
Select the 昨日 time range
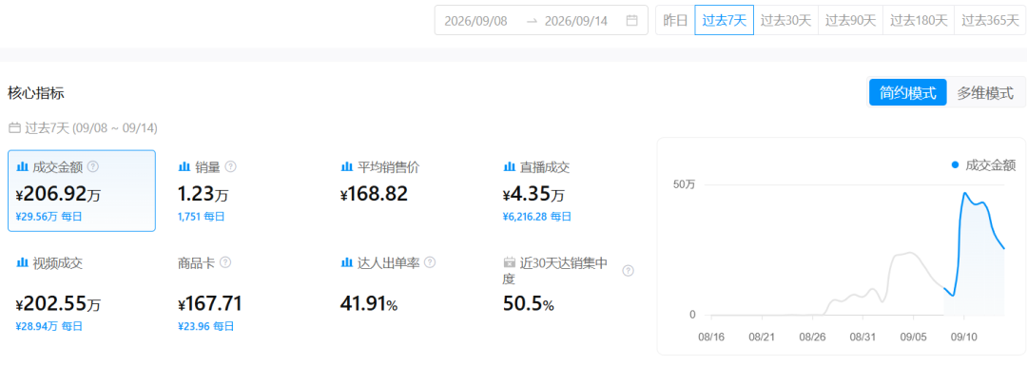tap(675, 20)
